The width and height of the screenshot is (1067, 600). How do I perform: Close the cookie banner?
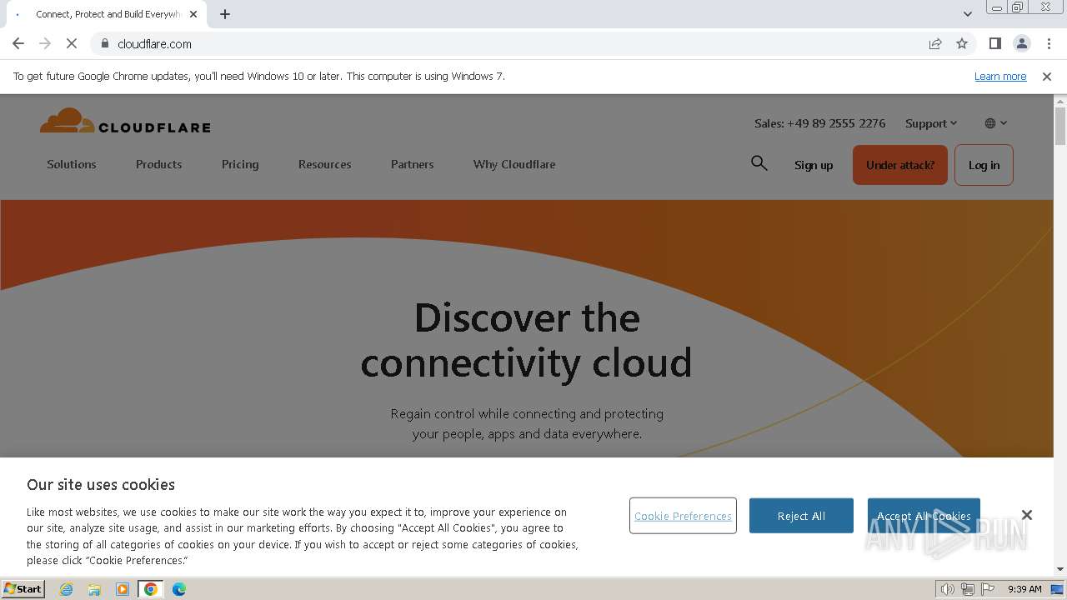[x=1027, y=515]
